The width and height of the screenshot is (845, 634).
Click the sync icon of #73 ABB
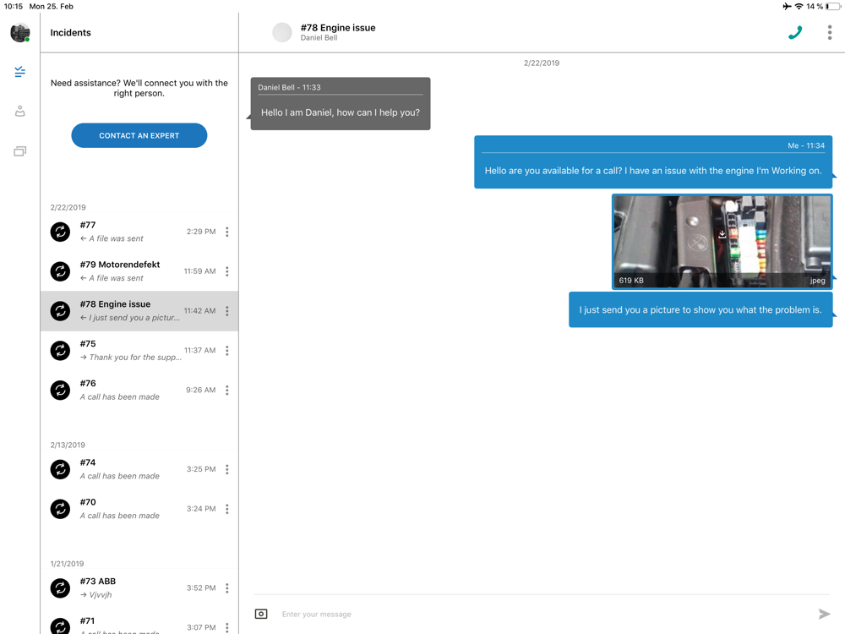click(x=60, y=588)
